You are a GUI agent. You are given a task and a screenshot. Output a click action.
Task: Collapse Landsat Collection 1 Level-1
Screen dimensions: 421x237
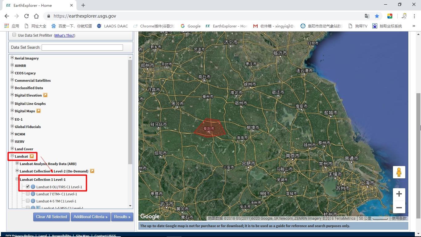pos(17,179)
